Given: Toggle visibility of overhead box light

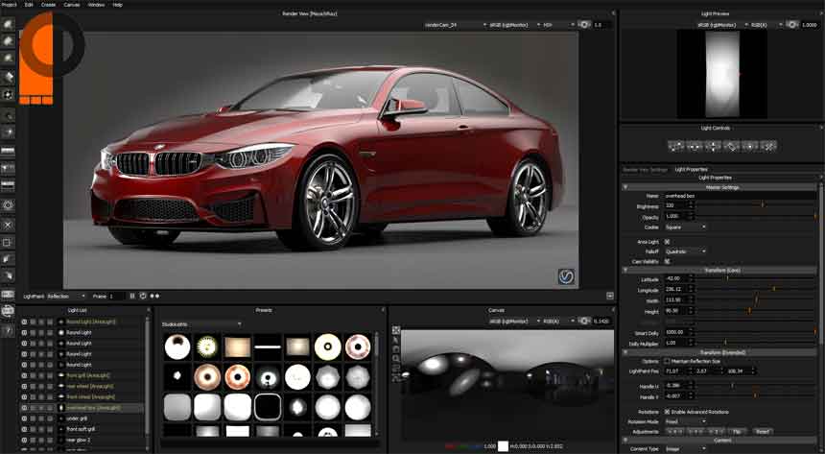Looking at the screenshot, I should coord(24,408).
